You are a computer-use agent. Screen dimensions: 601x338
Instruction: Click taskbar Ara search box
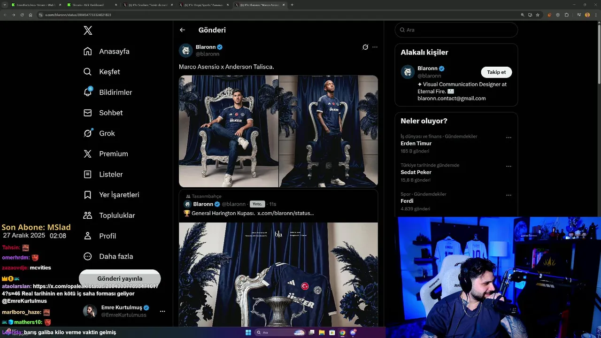[x=280, y=333]
